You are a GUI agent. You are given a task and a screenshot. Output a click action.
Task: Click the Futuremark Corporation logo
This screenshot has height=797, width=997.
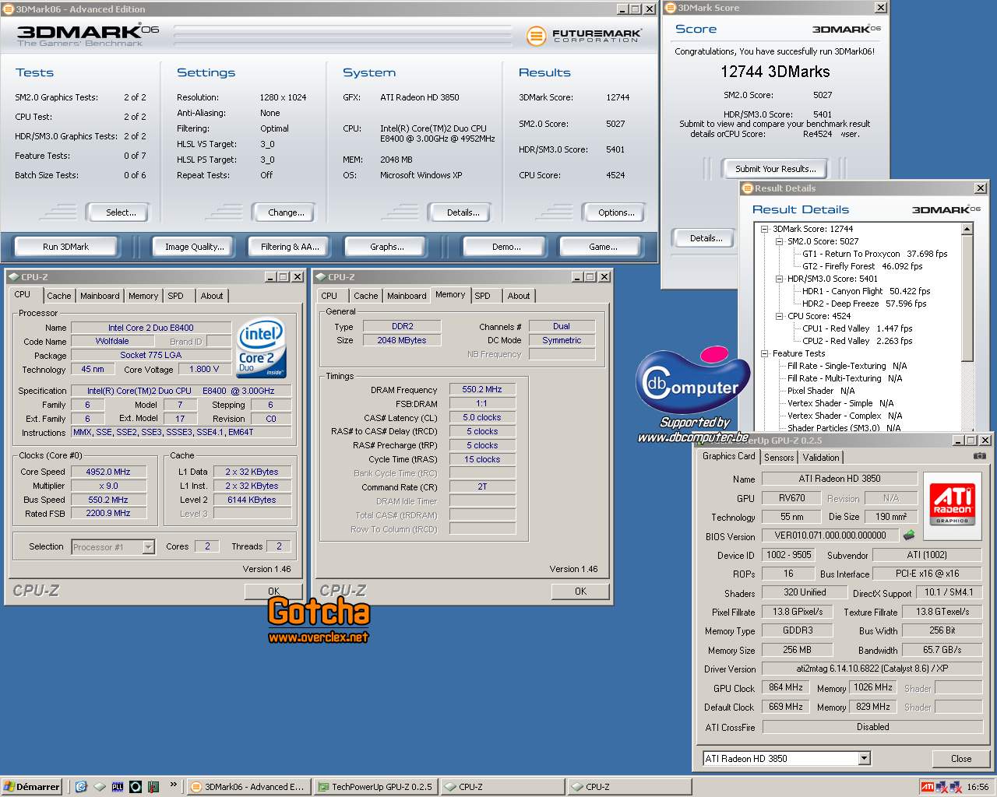click(x=584, y=36)
